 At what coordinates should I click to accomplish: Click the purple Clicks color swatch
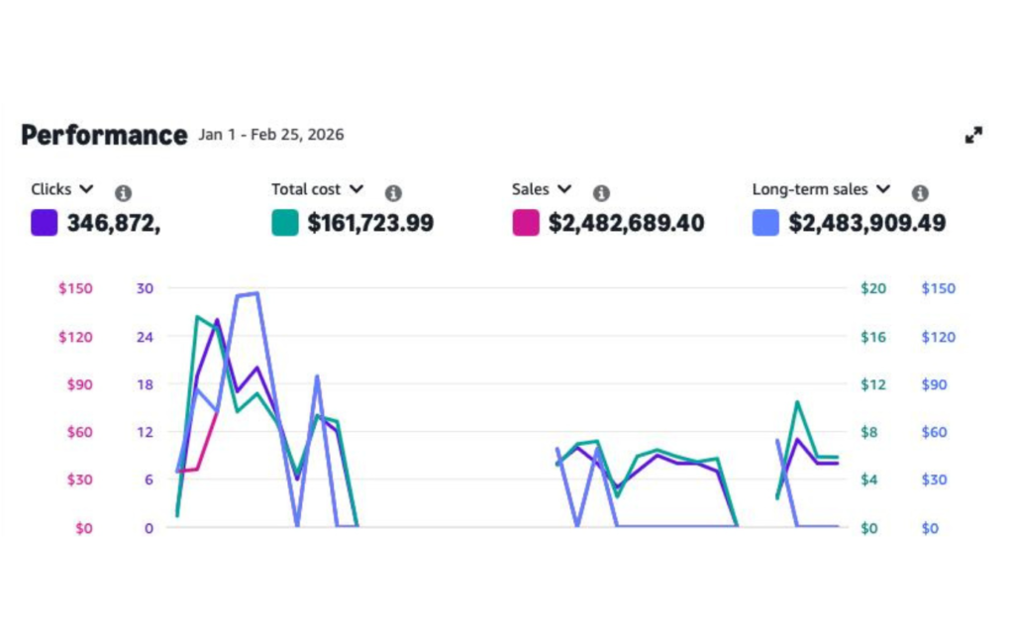pos(45,223)
